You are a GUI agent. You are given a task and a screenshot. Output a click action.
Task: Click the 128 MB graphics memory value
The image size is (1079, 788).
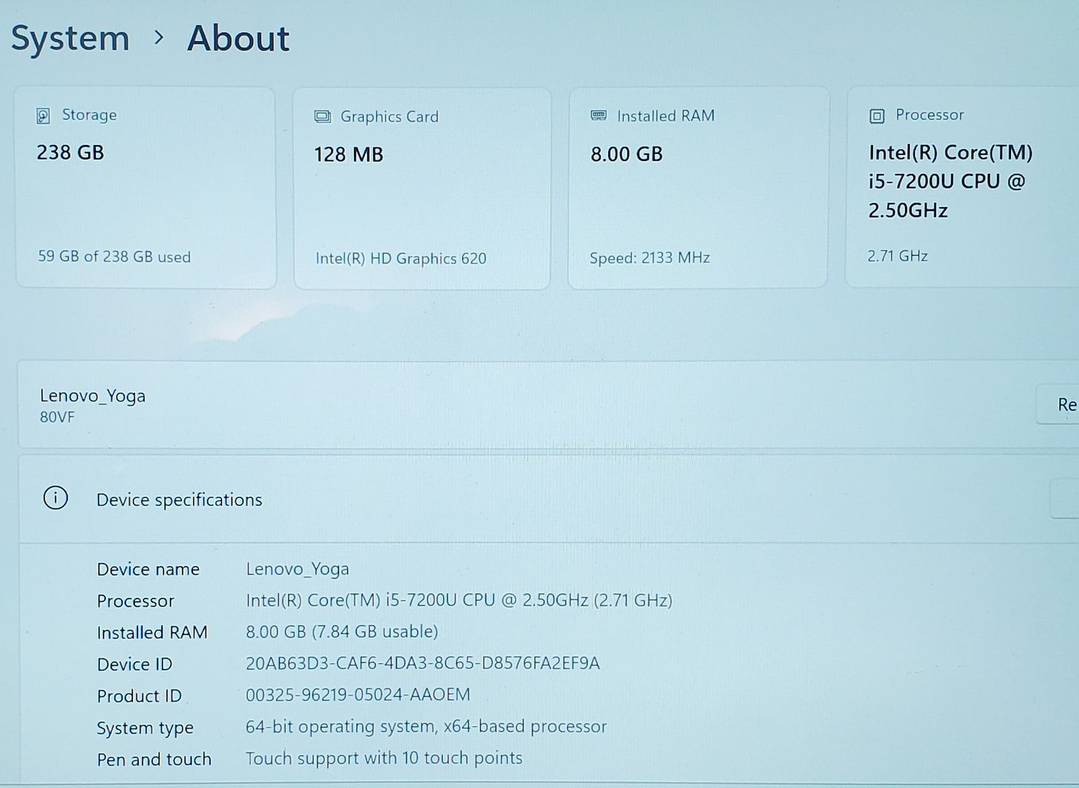point(348,155)
